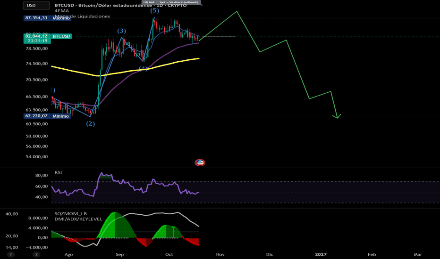Click the 74.500,00 price axis label
440x259 pixels.
pos(37,64)
